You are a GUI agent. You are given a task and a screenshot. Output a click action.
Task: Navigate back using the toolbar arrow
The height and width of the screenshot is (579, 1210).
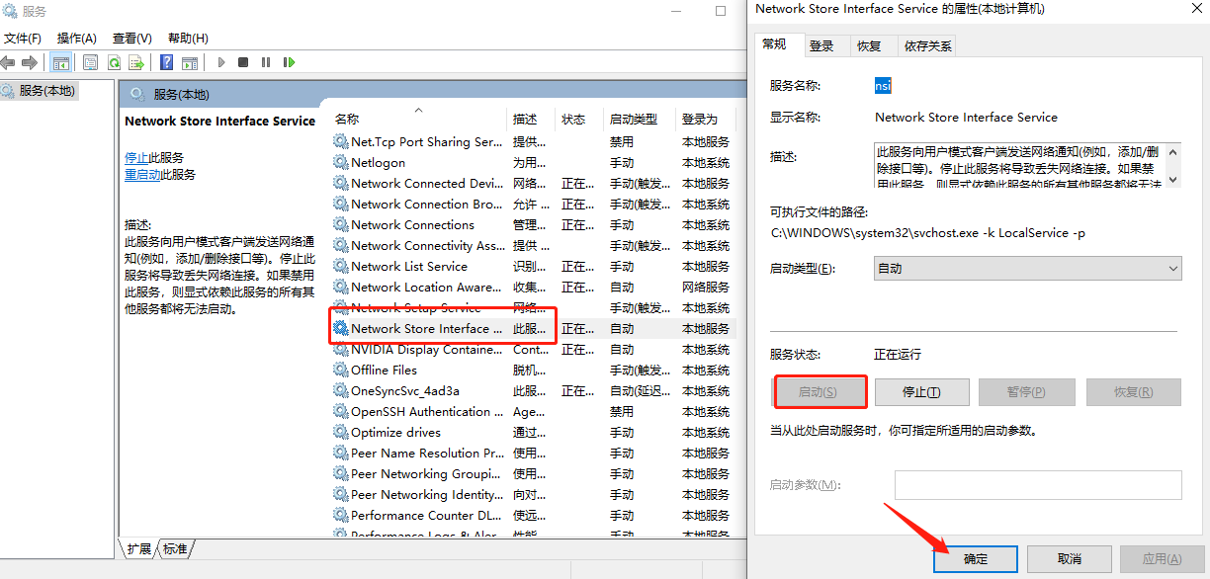click(x=8, y=62)
